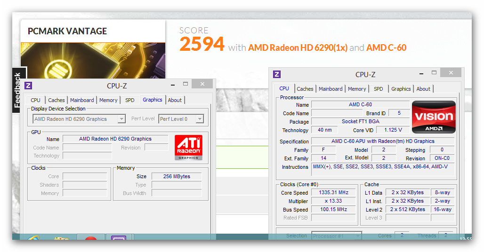Select the active Graphics tab in the GPU window
484x252 pixels.
tap(153, 100)
